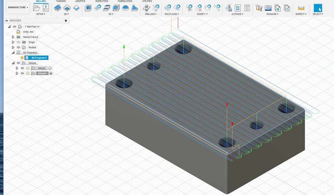
Task: Click the Adaptive Clearing icon in the 3D group
Action: pos(88,8)
